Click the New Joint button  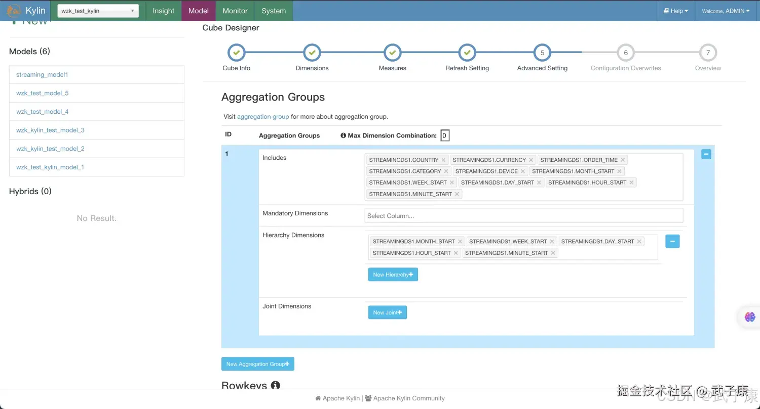388,312
